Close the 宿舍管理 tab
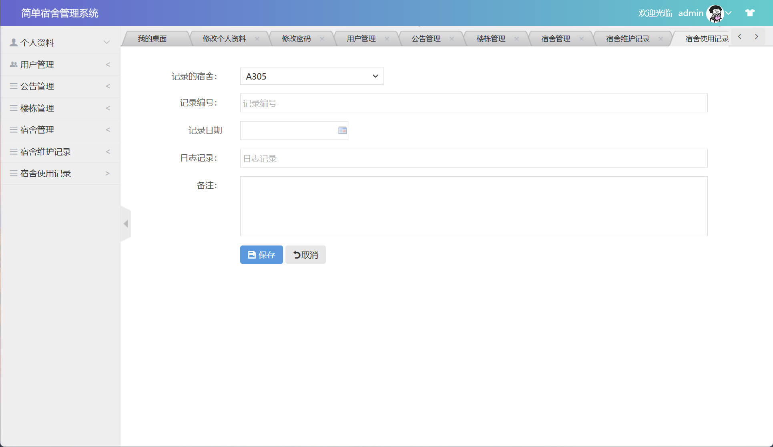This screenshot has height=447, width=773. tap(581, 38)
